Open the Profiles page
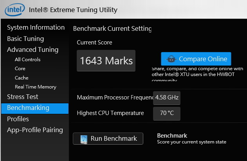 (x=18, y=119)
